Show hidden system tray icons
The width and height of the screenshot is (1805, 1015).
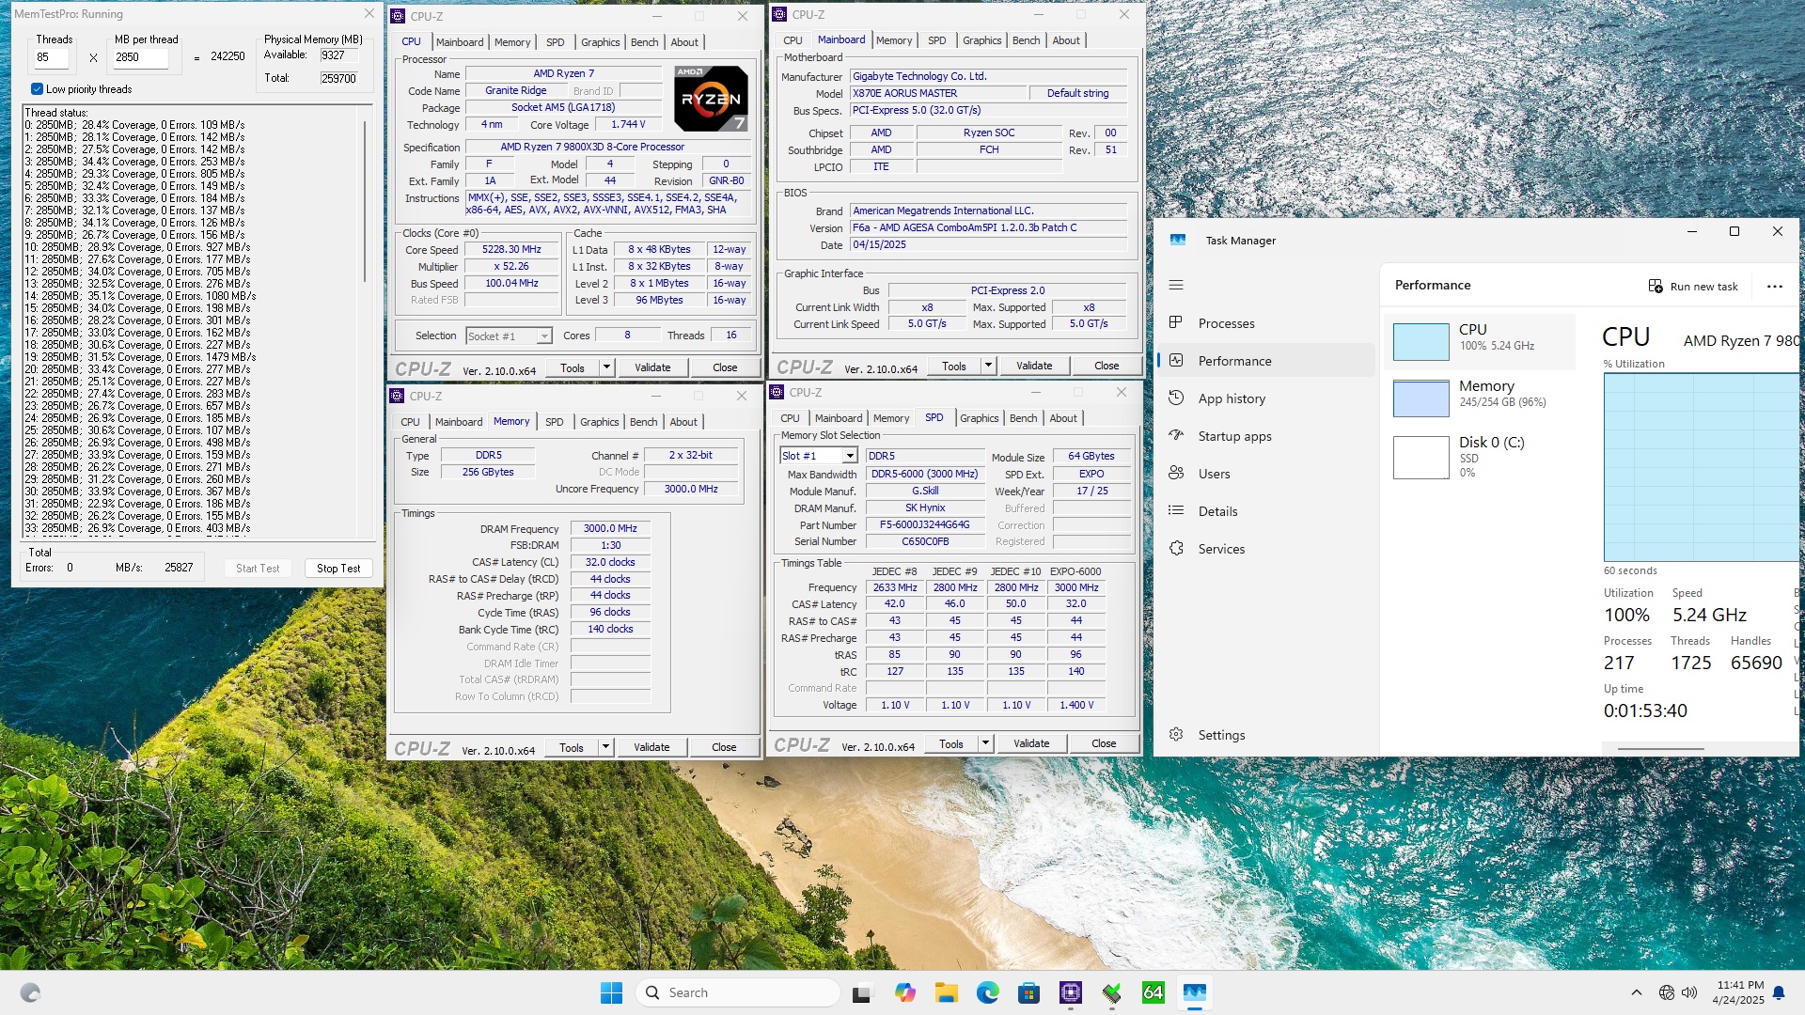point(1636,992)
